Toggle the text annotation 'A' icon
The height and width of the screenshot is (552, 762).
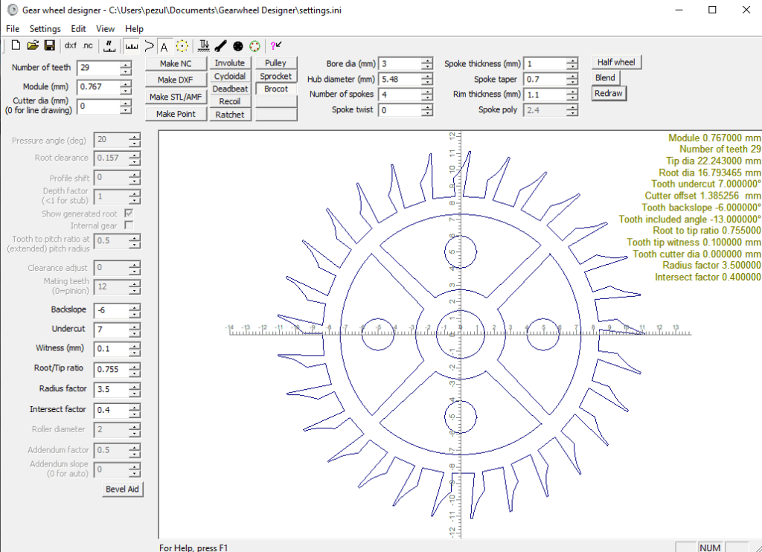pos(164,46)
